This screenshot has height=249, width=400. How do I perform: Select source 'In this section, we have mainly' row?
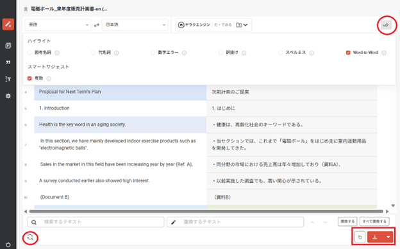coord(120,144)
